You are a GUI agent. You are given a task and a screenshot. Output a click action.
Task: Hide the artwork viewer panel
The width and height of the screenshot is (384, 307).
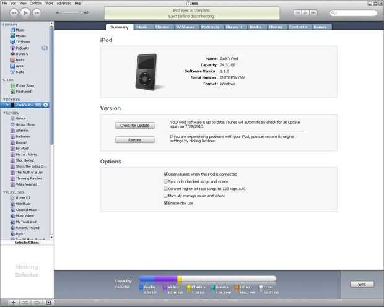[x=48, y=303]
